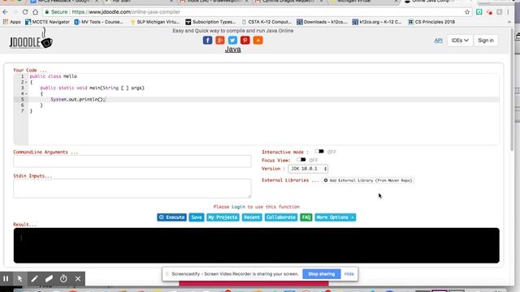Click the black Result output area
The image size is (520, 292).
tap(257, 245)
